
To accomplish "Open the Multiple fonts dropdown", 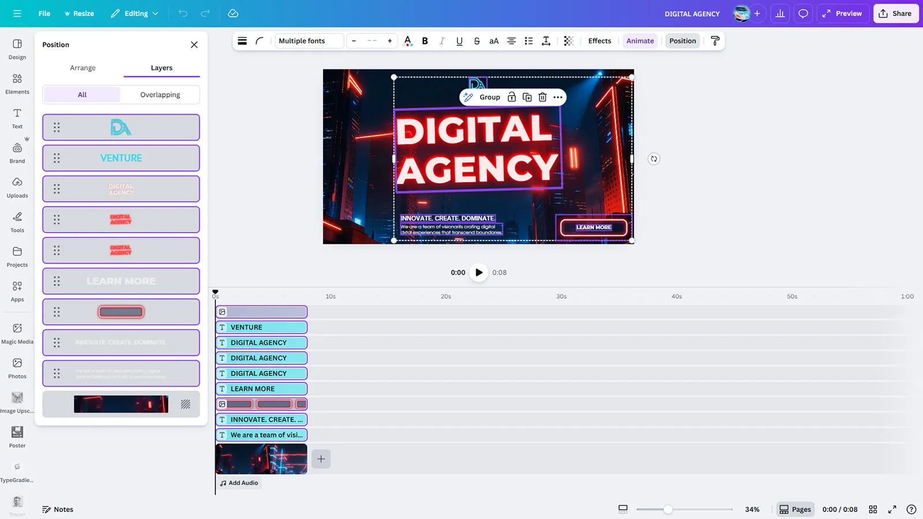I will pyautogui.click(x=309, y=41).
